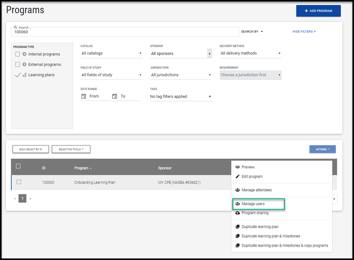Choose Manage users from Actions menu

(x=253, y=203)
